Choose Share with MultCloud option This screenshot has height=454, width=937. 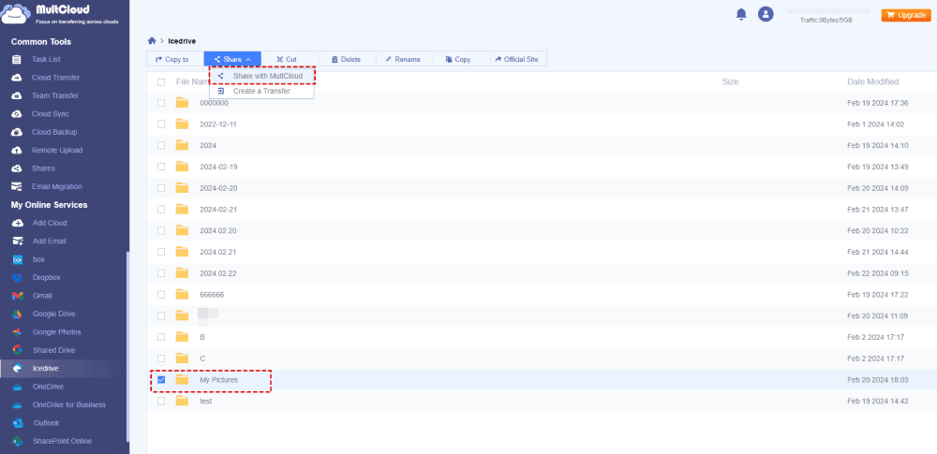(261, 76)
